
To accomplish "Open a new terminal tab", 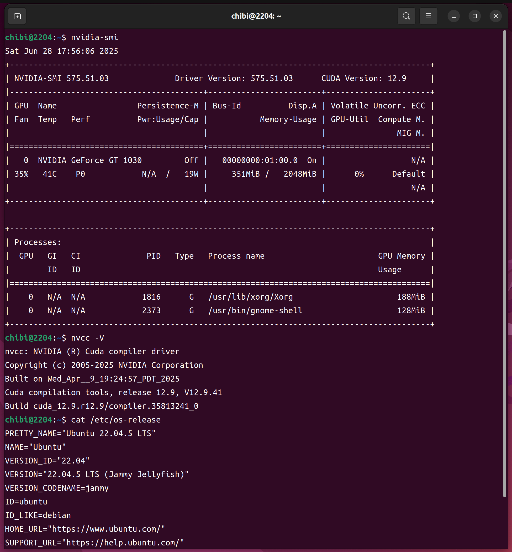I will [17, 16].
